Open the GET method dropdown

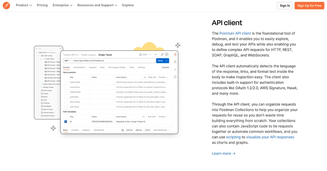coord(67,61)
